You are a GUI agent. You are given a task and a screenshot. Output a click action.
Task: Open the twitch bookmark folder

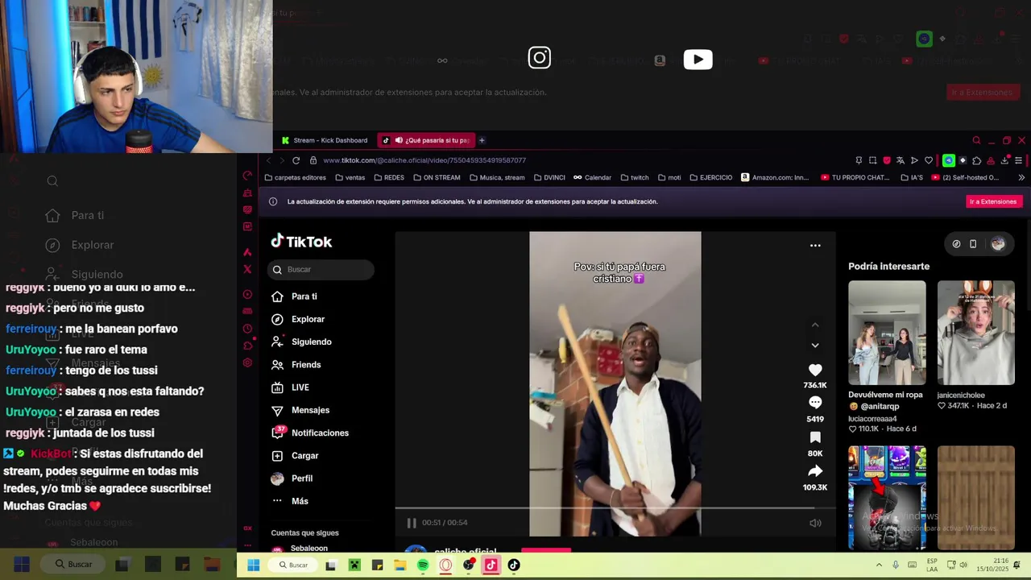635,177
